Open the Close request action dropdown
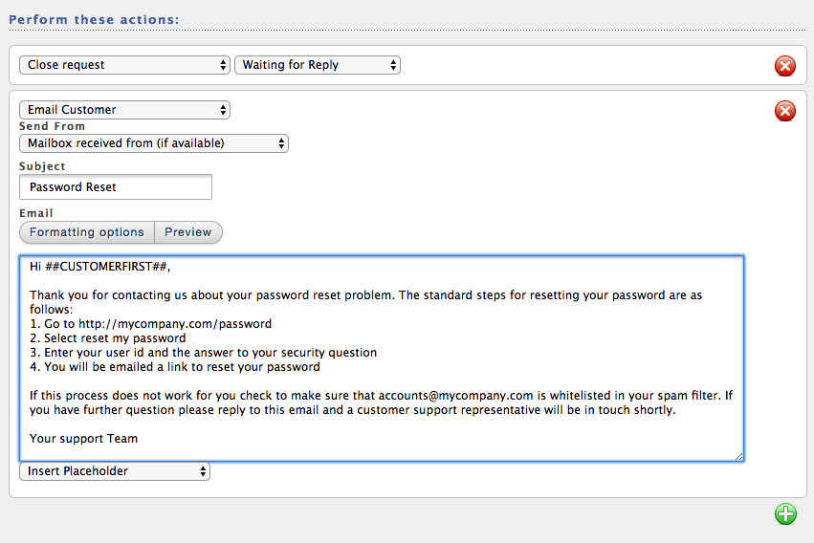Screen dimensions: 814x543 click(124, 65)
